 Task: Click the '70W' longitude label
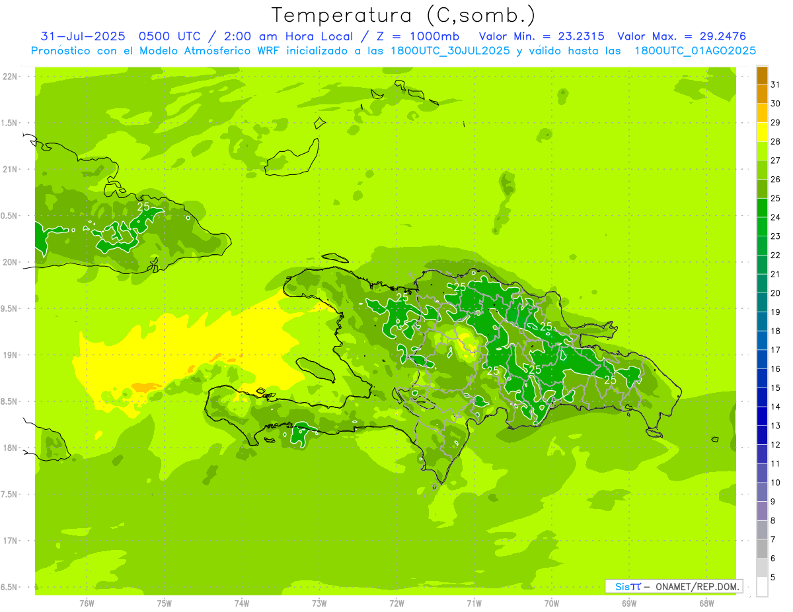tap(551, 603)
